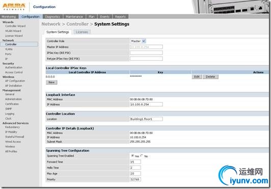Click the Master IP Address field

(146, 47)
